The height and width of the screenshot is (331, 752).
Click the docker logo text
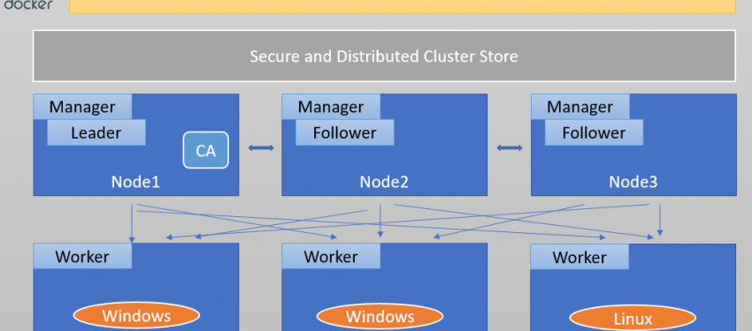28,4
